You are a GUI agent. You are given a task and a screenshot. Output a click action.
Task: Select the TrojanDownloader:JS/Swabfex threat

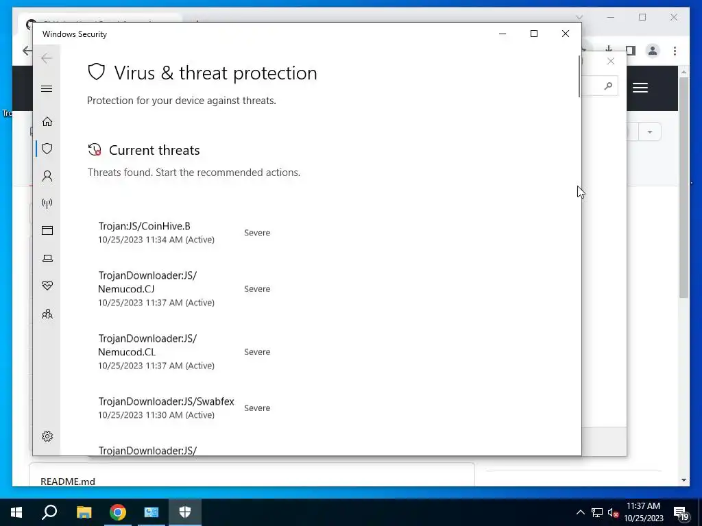tap(184, 408)
